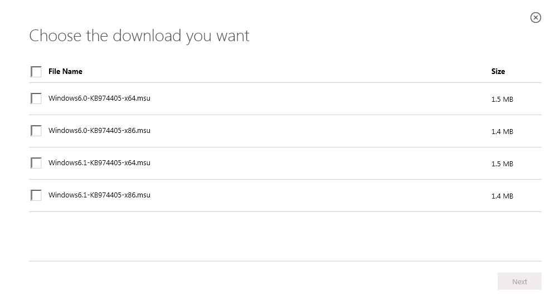Tick the checkbox for Windows6.0-KB974405-x86.msu
This screenshot has height=297, width=555.
pos(36,131)
